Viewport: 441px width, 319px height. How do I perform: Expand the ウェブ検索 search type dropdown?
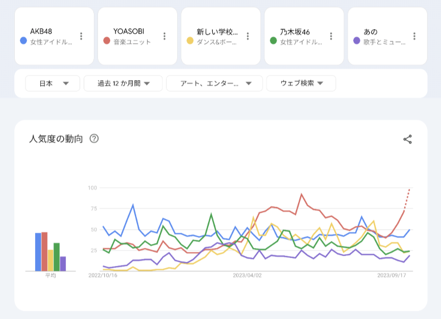(301, 83)
